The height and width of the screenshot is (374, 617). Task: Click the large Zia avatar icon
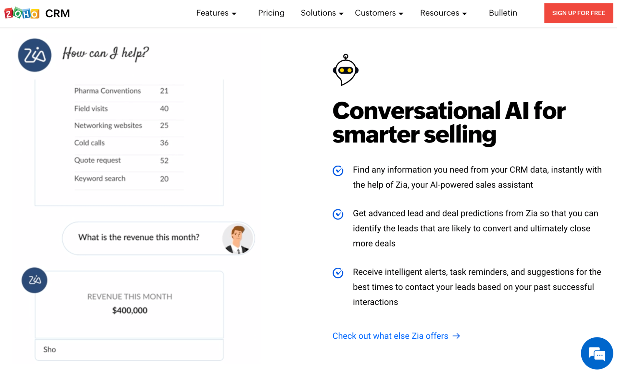pos(35,55)
